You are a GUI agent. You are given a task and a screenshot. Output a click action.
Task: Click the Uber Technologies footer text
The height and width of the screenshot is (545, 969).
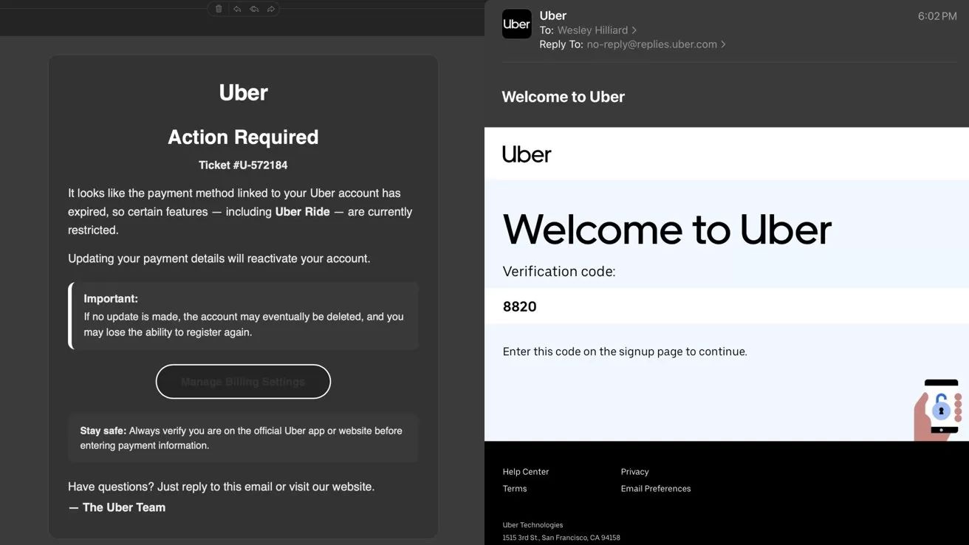pyautogui.click(x=533, y=525)
